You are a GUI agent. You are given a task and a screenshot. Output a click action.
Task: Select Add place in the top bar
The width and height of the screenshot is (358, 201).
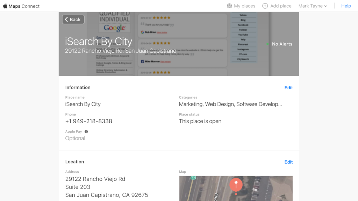tap(277, 6)
